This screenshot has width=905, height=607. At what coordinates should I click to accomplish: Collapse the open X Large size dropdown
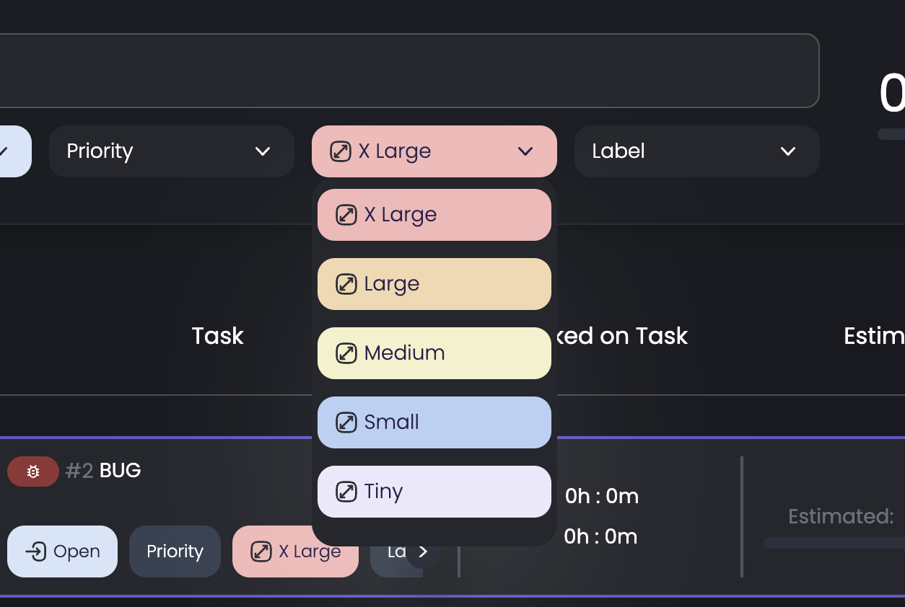[x=525, y=151]
